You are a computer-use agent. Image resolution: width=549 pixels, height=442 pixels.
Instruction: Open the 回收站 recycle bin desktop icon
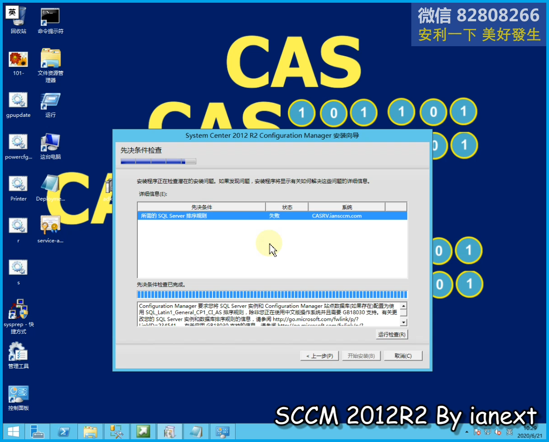(x=19, y=21)
